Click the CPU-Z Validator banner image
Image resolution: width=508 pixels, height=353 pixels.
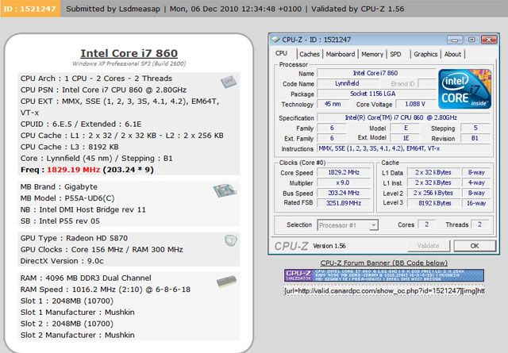[x=384, y=275]
